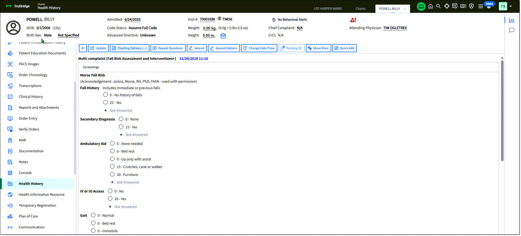Screen dimensions: 521x236
Task: Select '15 - Yes' for Secondary Diagnosis
Action: 121,127
